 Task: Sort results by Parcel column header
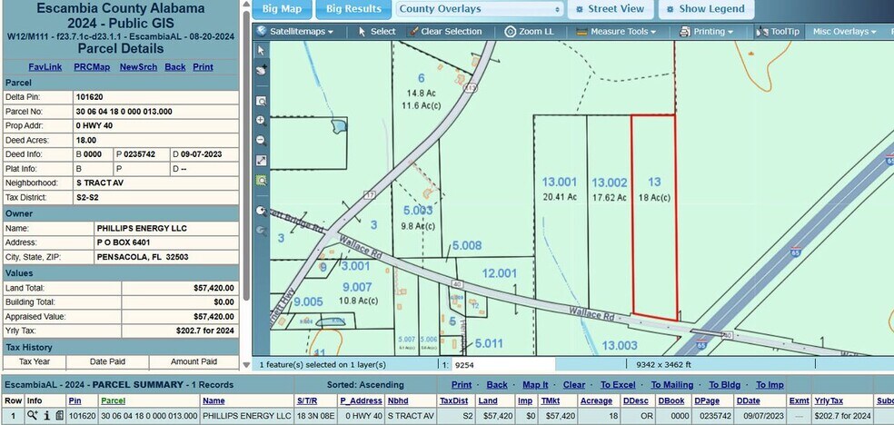113,401
